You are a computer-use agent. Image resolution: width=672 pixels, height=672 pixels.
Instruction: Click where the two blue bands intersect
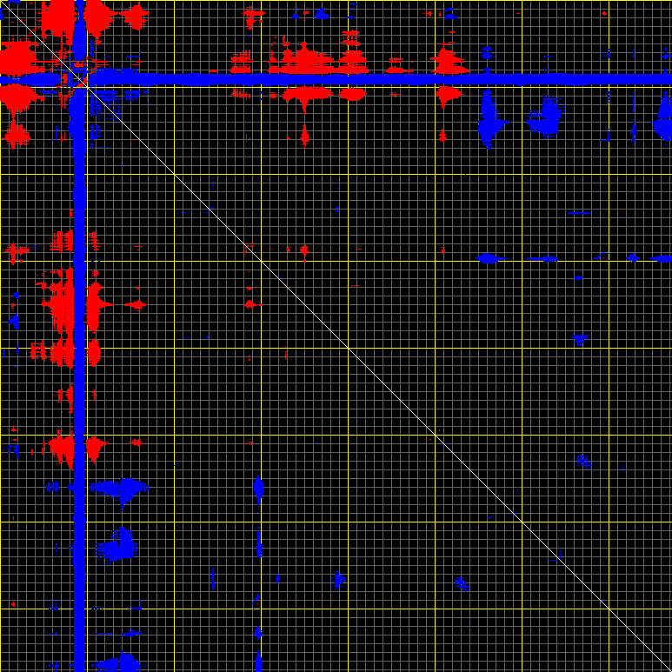[80, 79]
